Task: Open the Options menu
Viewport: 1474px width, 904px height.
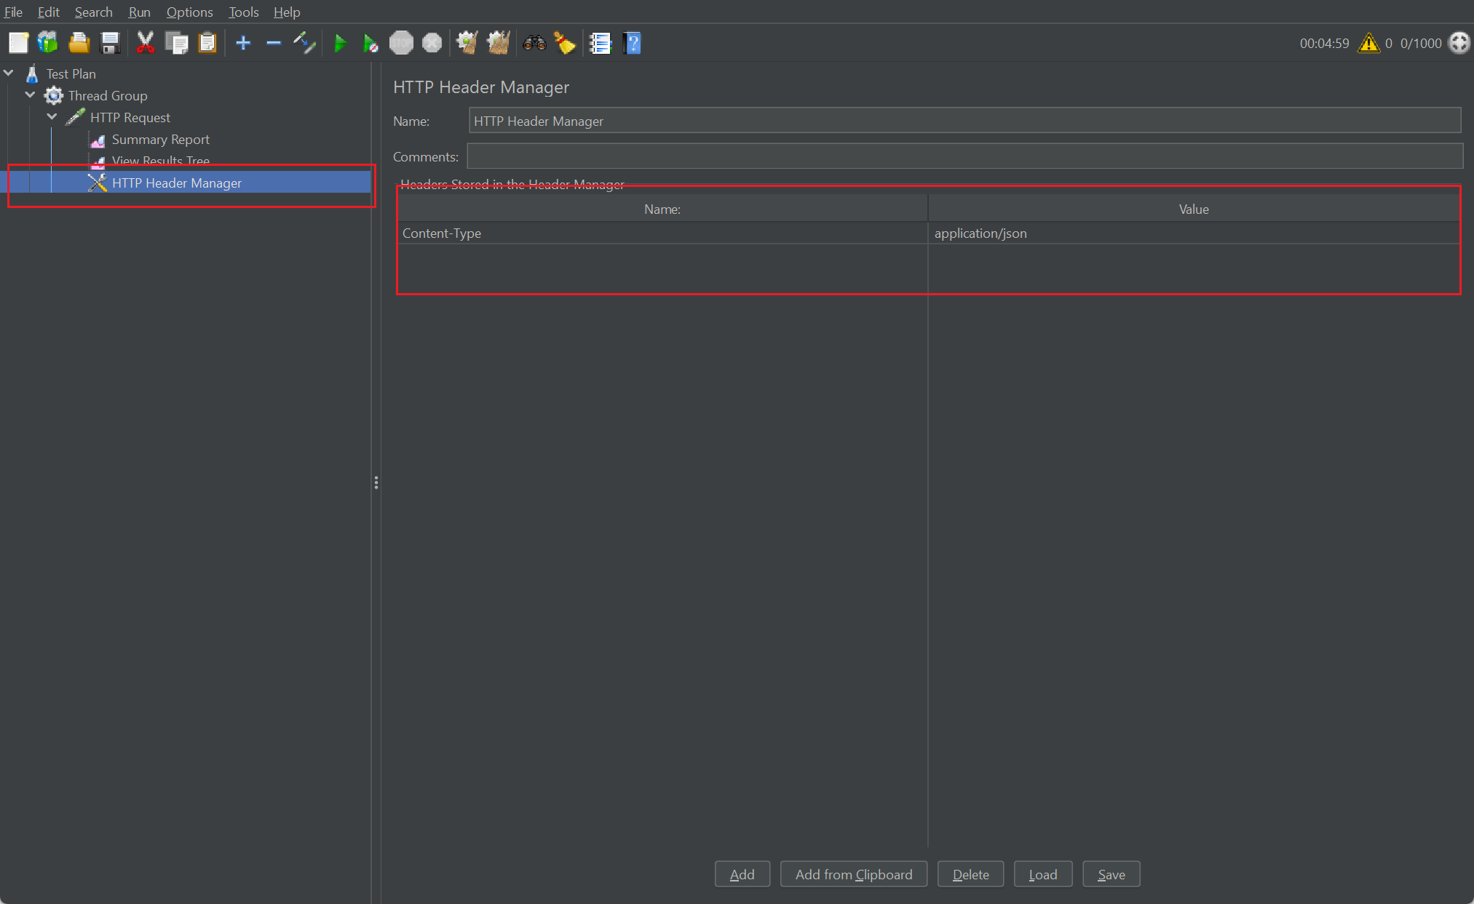Action: click(189, 12)
